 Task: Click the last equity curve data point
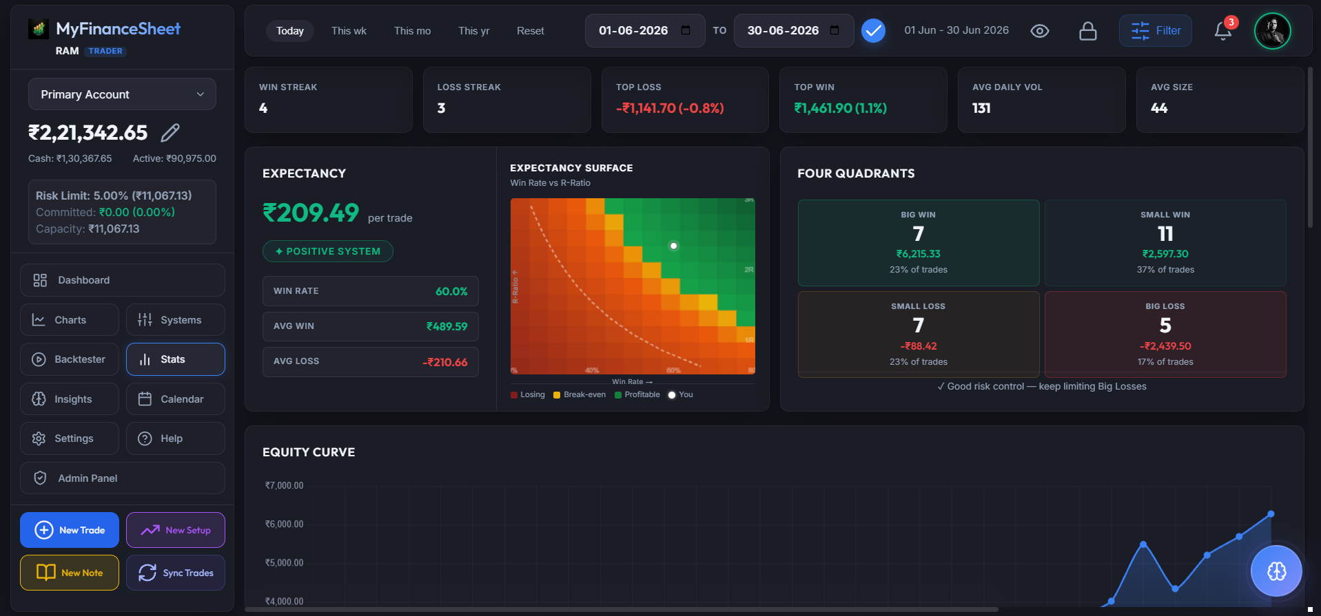(1271, 514)
